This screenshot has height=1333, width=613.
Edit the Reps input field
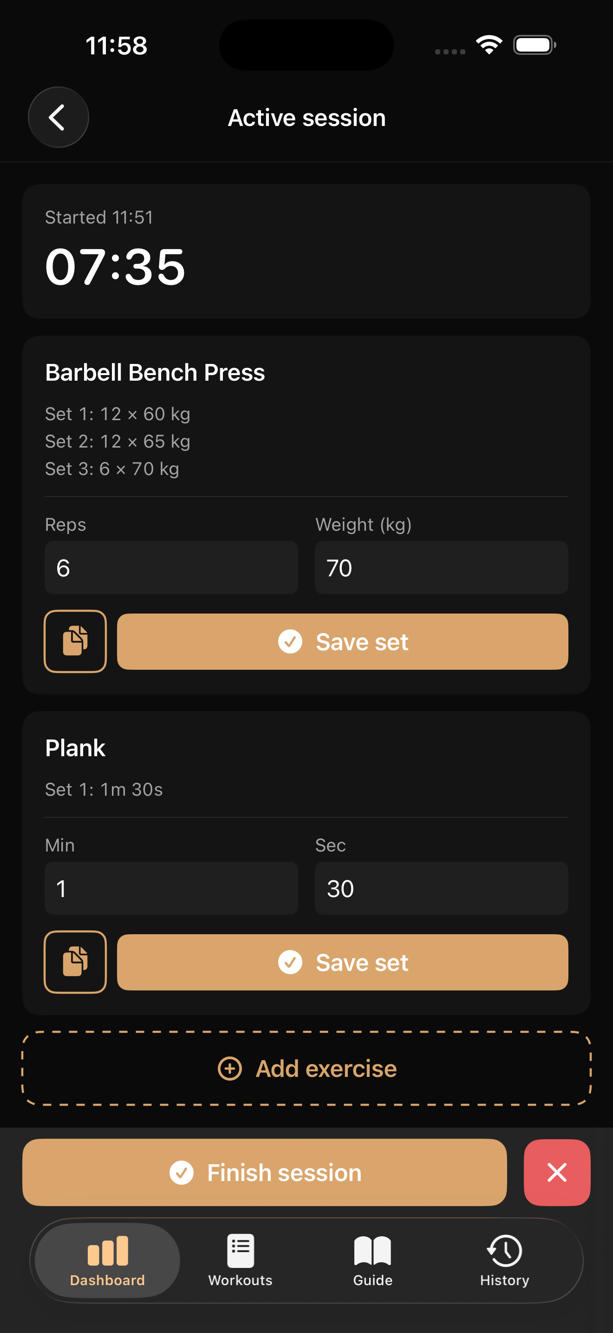(x=171, y=568)
